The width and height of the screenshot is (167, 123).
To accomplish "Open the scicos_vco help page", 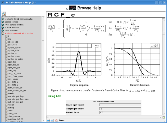I will pyautogui.click(x=13, y=42).
